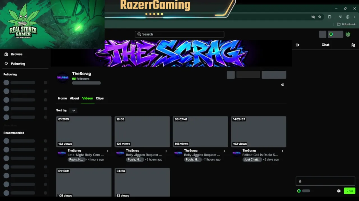The height and width of the screenshot is (201, 359).
Task: Collapse the chat panel with the arrow icon
Action: (298, 45)
